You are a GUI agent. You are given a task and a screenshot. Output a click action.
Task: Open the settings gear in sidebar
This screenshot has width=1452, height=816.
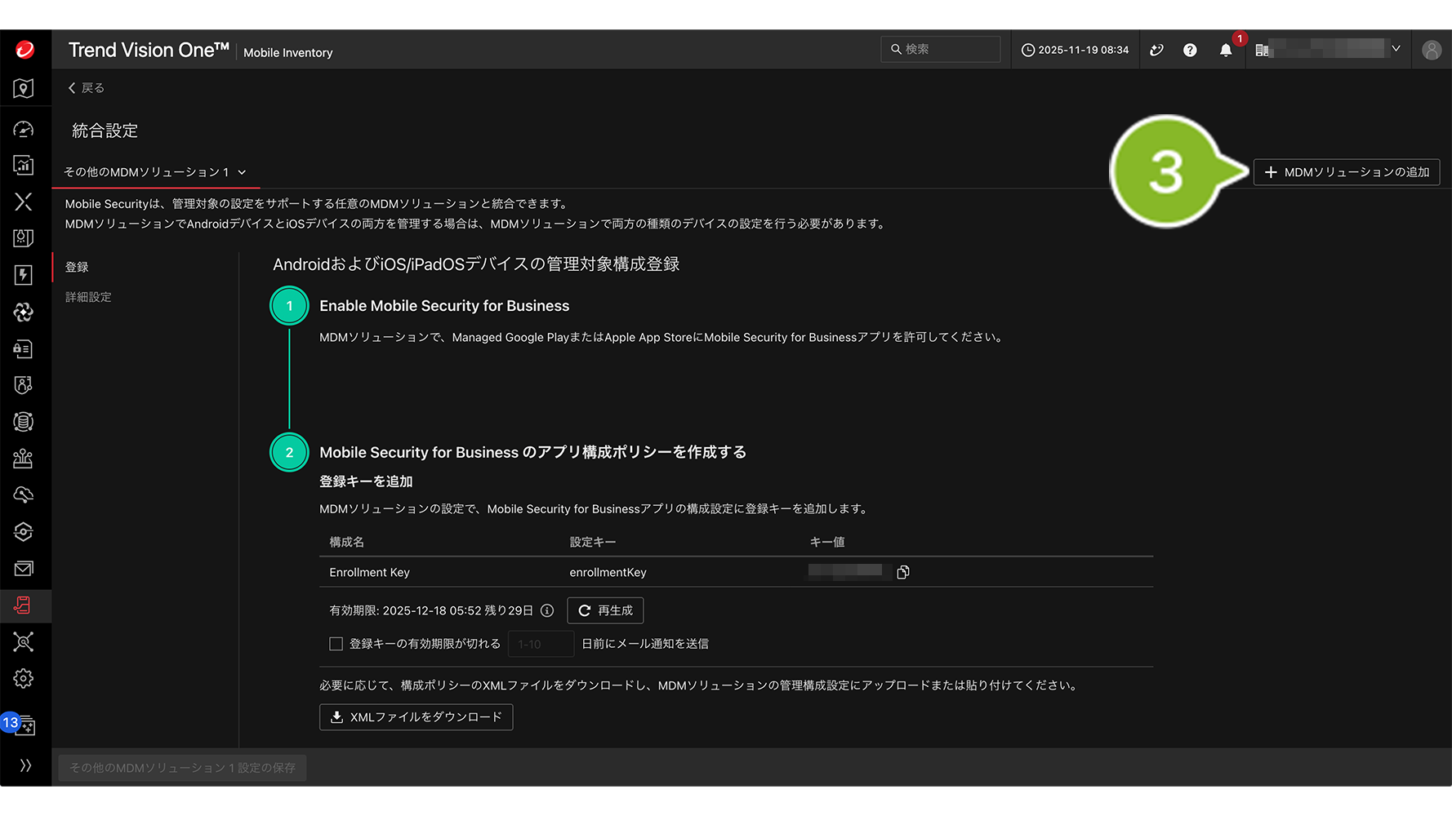coord(24,679)
